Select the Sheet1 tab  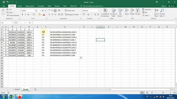click(x=17, y=89)
